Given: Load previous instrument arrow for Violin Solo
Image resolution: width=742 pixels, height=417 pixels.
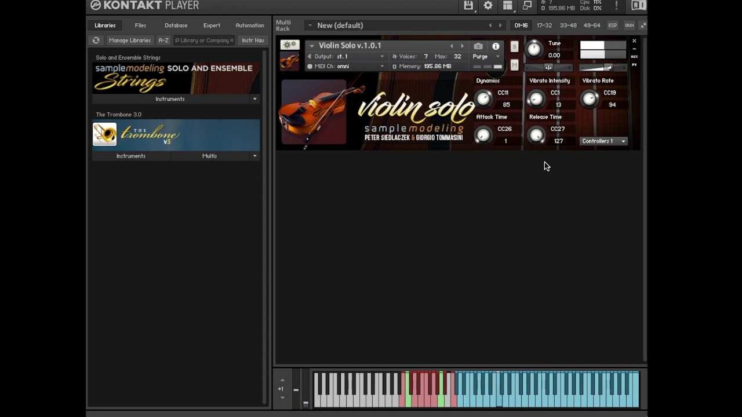Looking at the screenshot, I should point(452,46).
